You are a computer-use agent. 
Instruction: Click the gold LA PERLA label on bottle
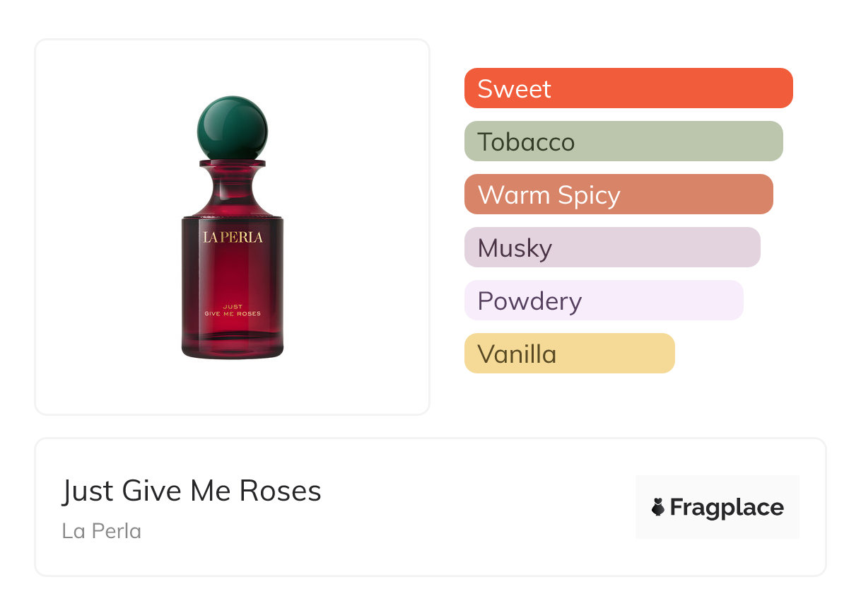(x=233, y=237)
